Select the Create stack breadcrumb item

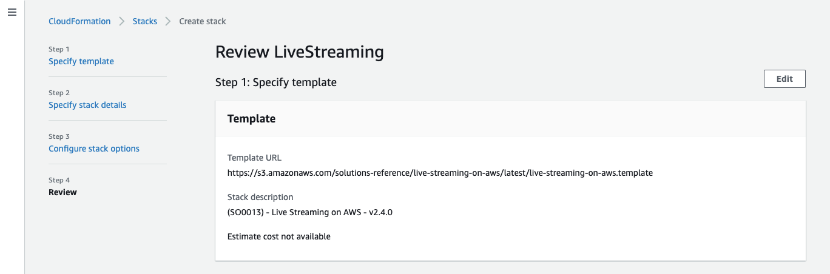pyautogui.click(x=203, y=21)
